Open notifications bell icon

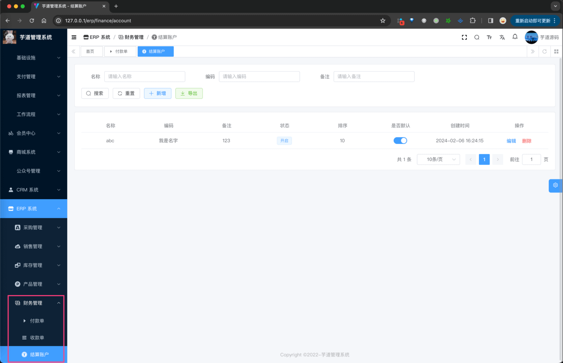pyautogui.click(x=515, y=37)
